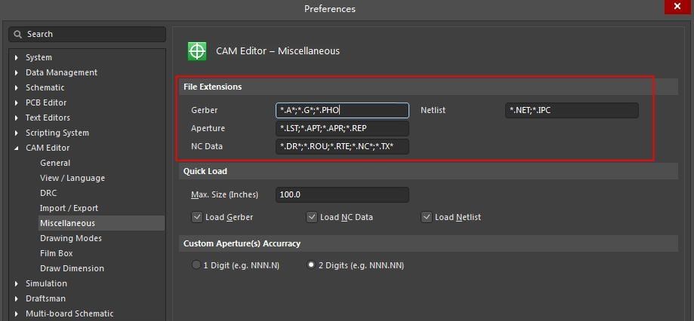Select the CAM Editor category label
Image resolution: width=694 pixels, height=321 pixels.
click(48, 148)
